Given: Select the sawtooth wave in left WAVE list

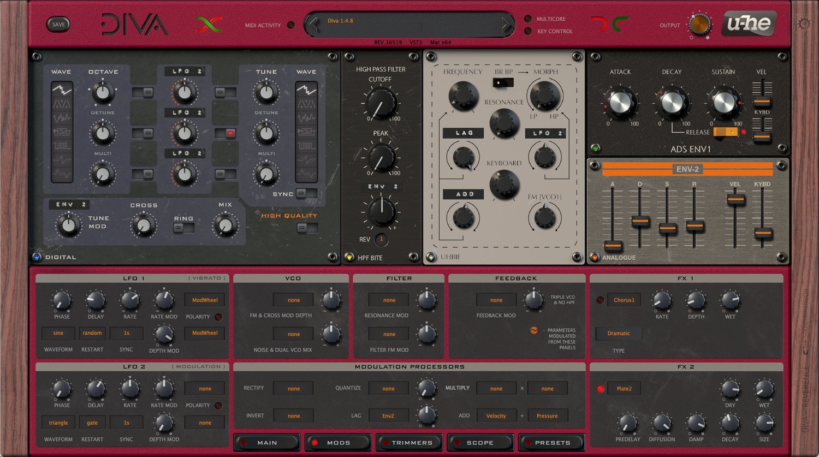Looking at the screenshot, I should [62, 88].
